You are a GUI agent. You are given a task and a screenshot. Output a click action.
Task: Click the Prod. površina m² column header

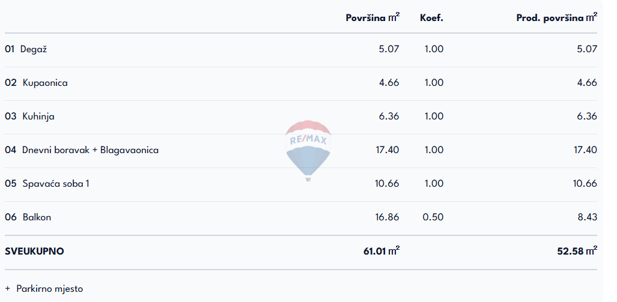coord(556,17)
